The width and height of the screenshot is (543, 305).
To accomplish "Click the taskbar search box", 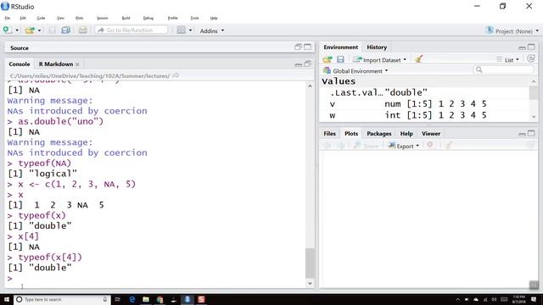I will [x=62, y=299].
